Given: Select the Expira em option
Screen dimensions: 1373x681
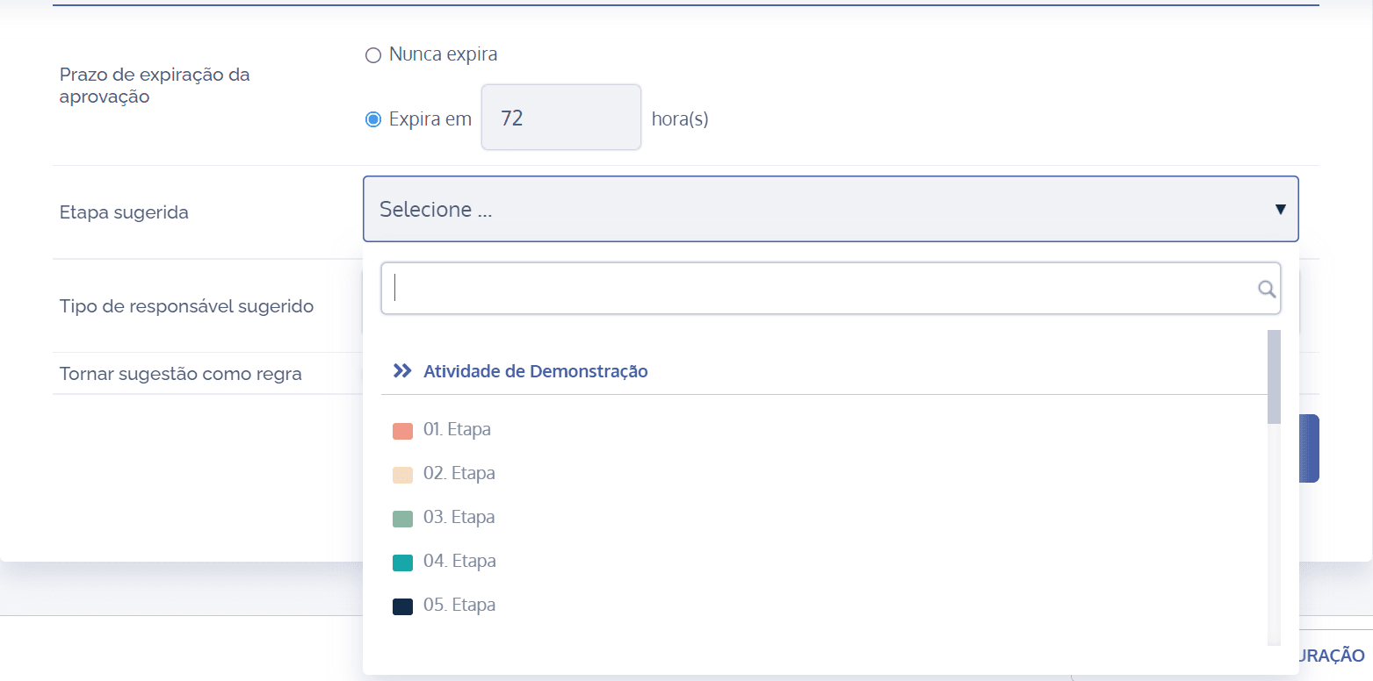Looking at the screenshot, I should 372,118.
